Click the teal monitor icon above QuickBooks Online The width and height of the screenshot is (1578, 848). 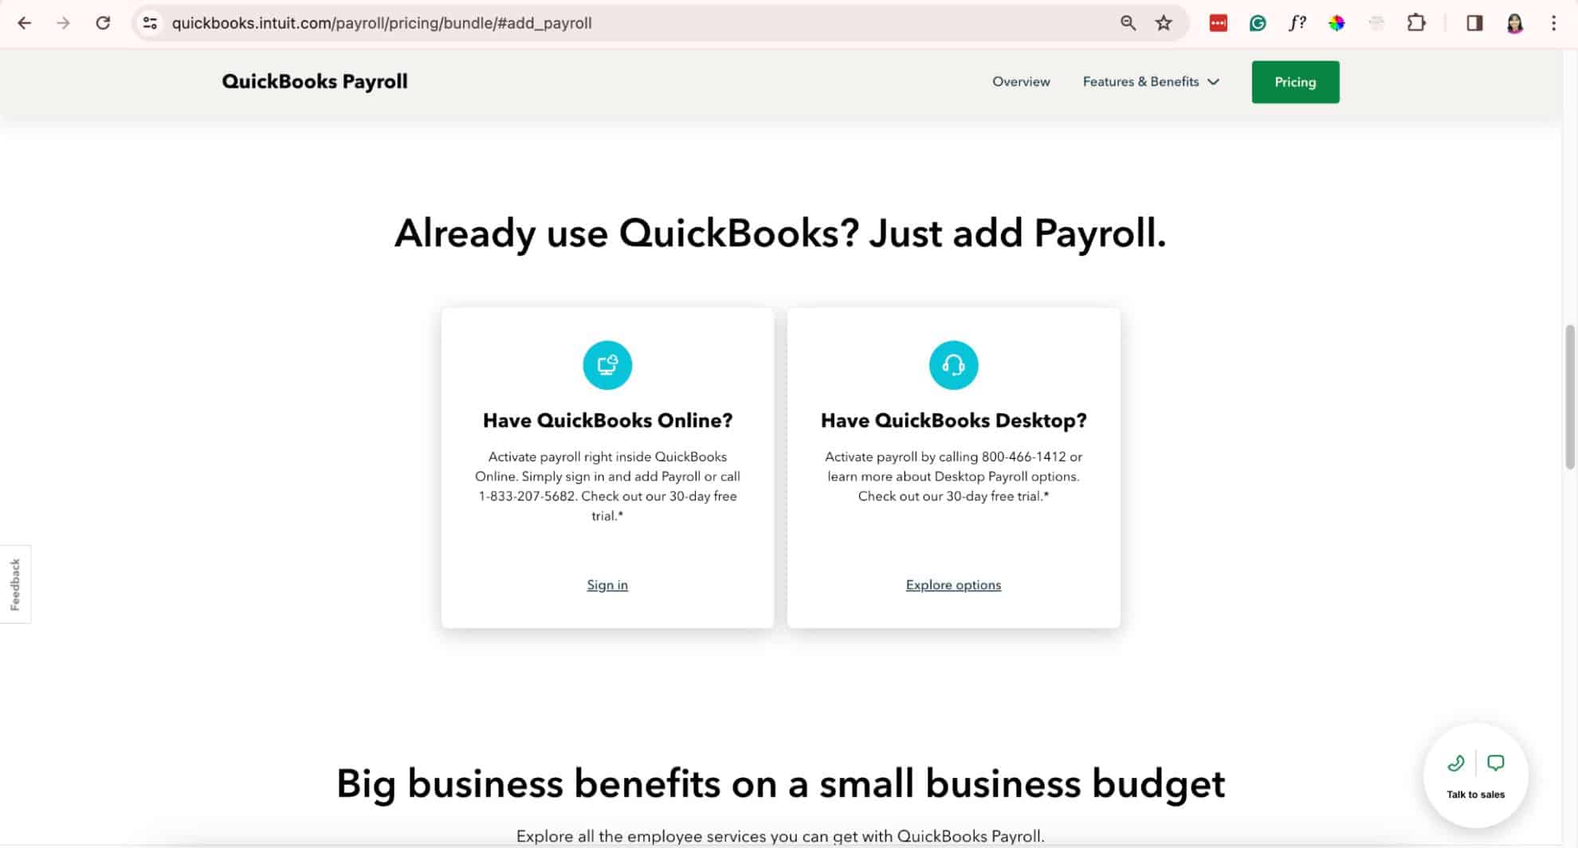(x=607, y=365)
